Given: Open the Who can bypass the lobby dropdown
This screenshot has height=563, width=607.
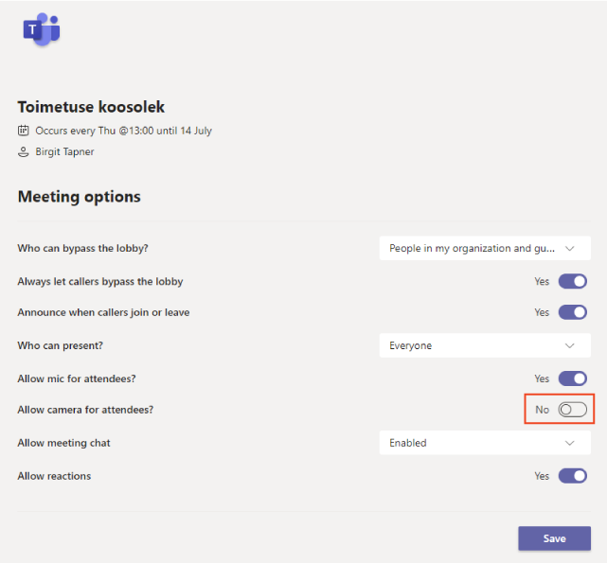Looking at the screenshot, I should coord(485,248).
